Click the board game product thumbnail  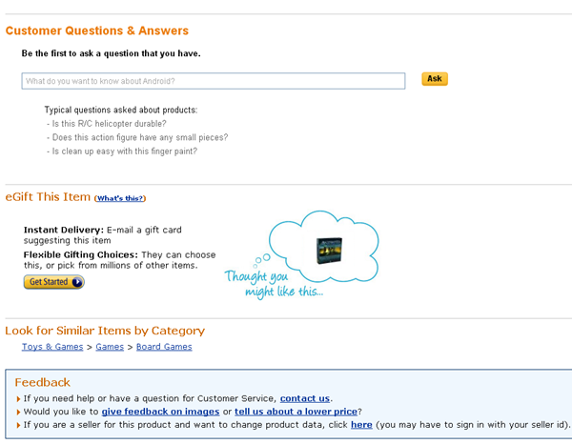point(328,250)
